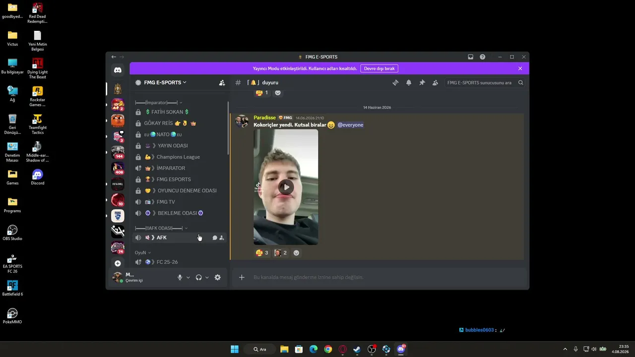Open user settings gear icon
This screenshot has width=635, height=357.
(217, 278)
